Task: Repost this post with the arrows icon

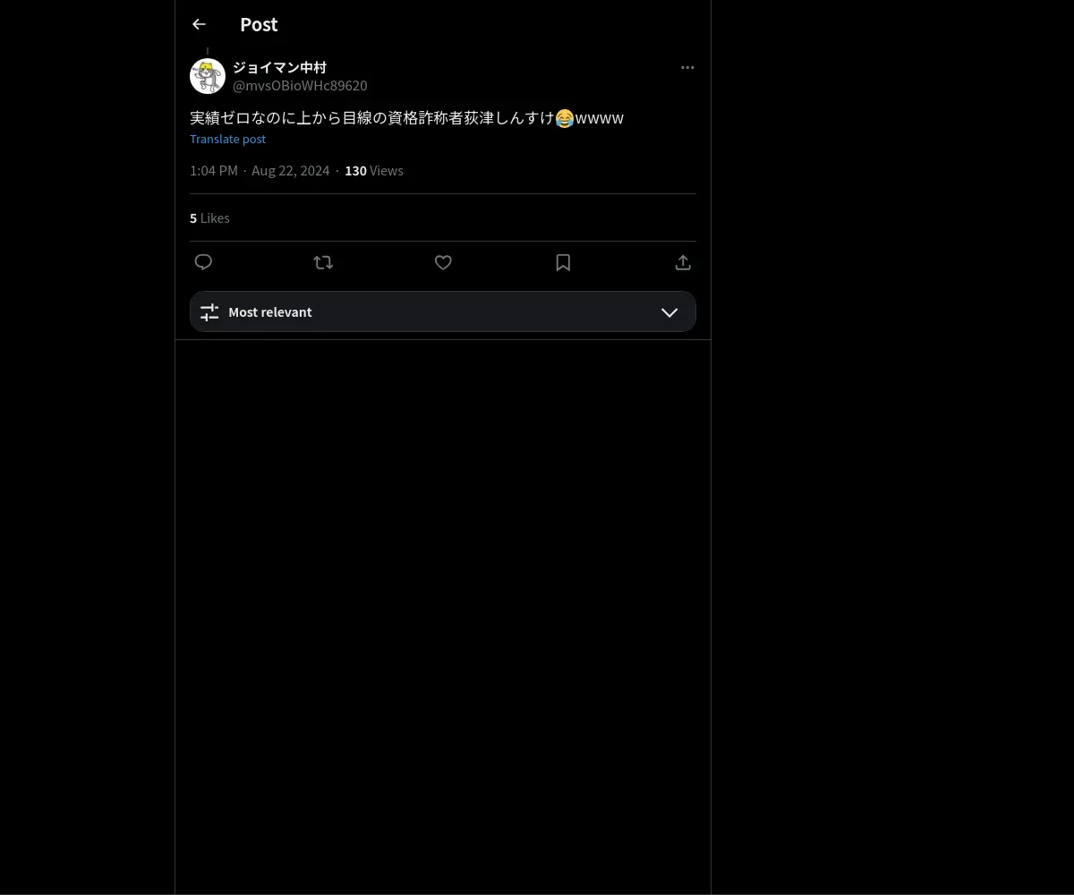Action: (323, 262)
